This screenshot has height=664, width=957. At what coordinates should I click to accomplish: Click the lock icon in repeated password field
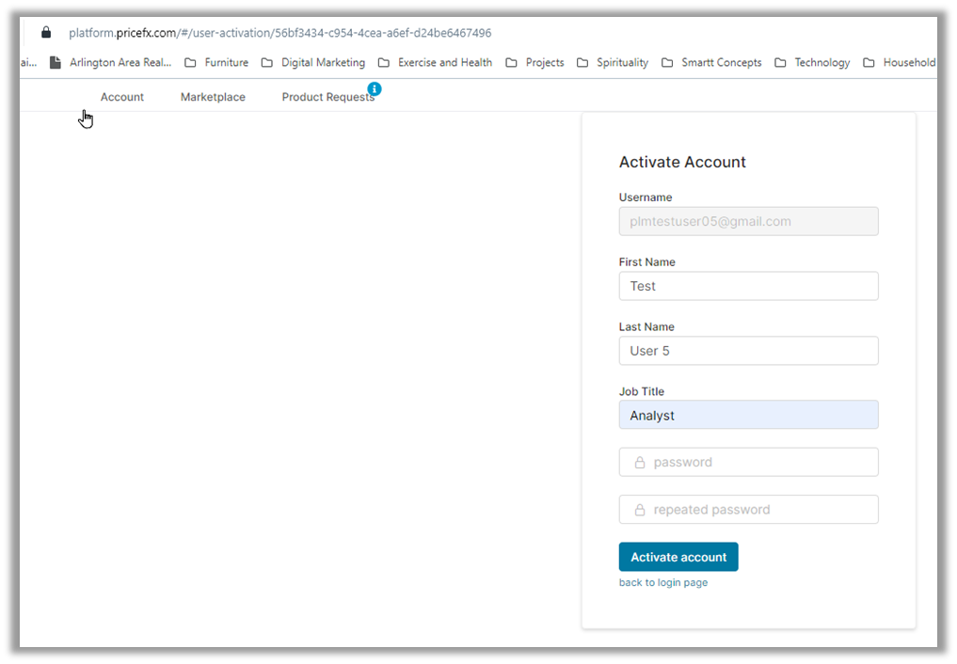click(x=640, y=510)
